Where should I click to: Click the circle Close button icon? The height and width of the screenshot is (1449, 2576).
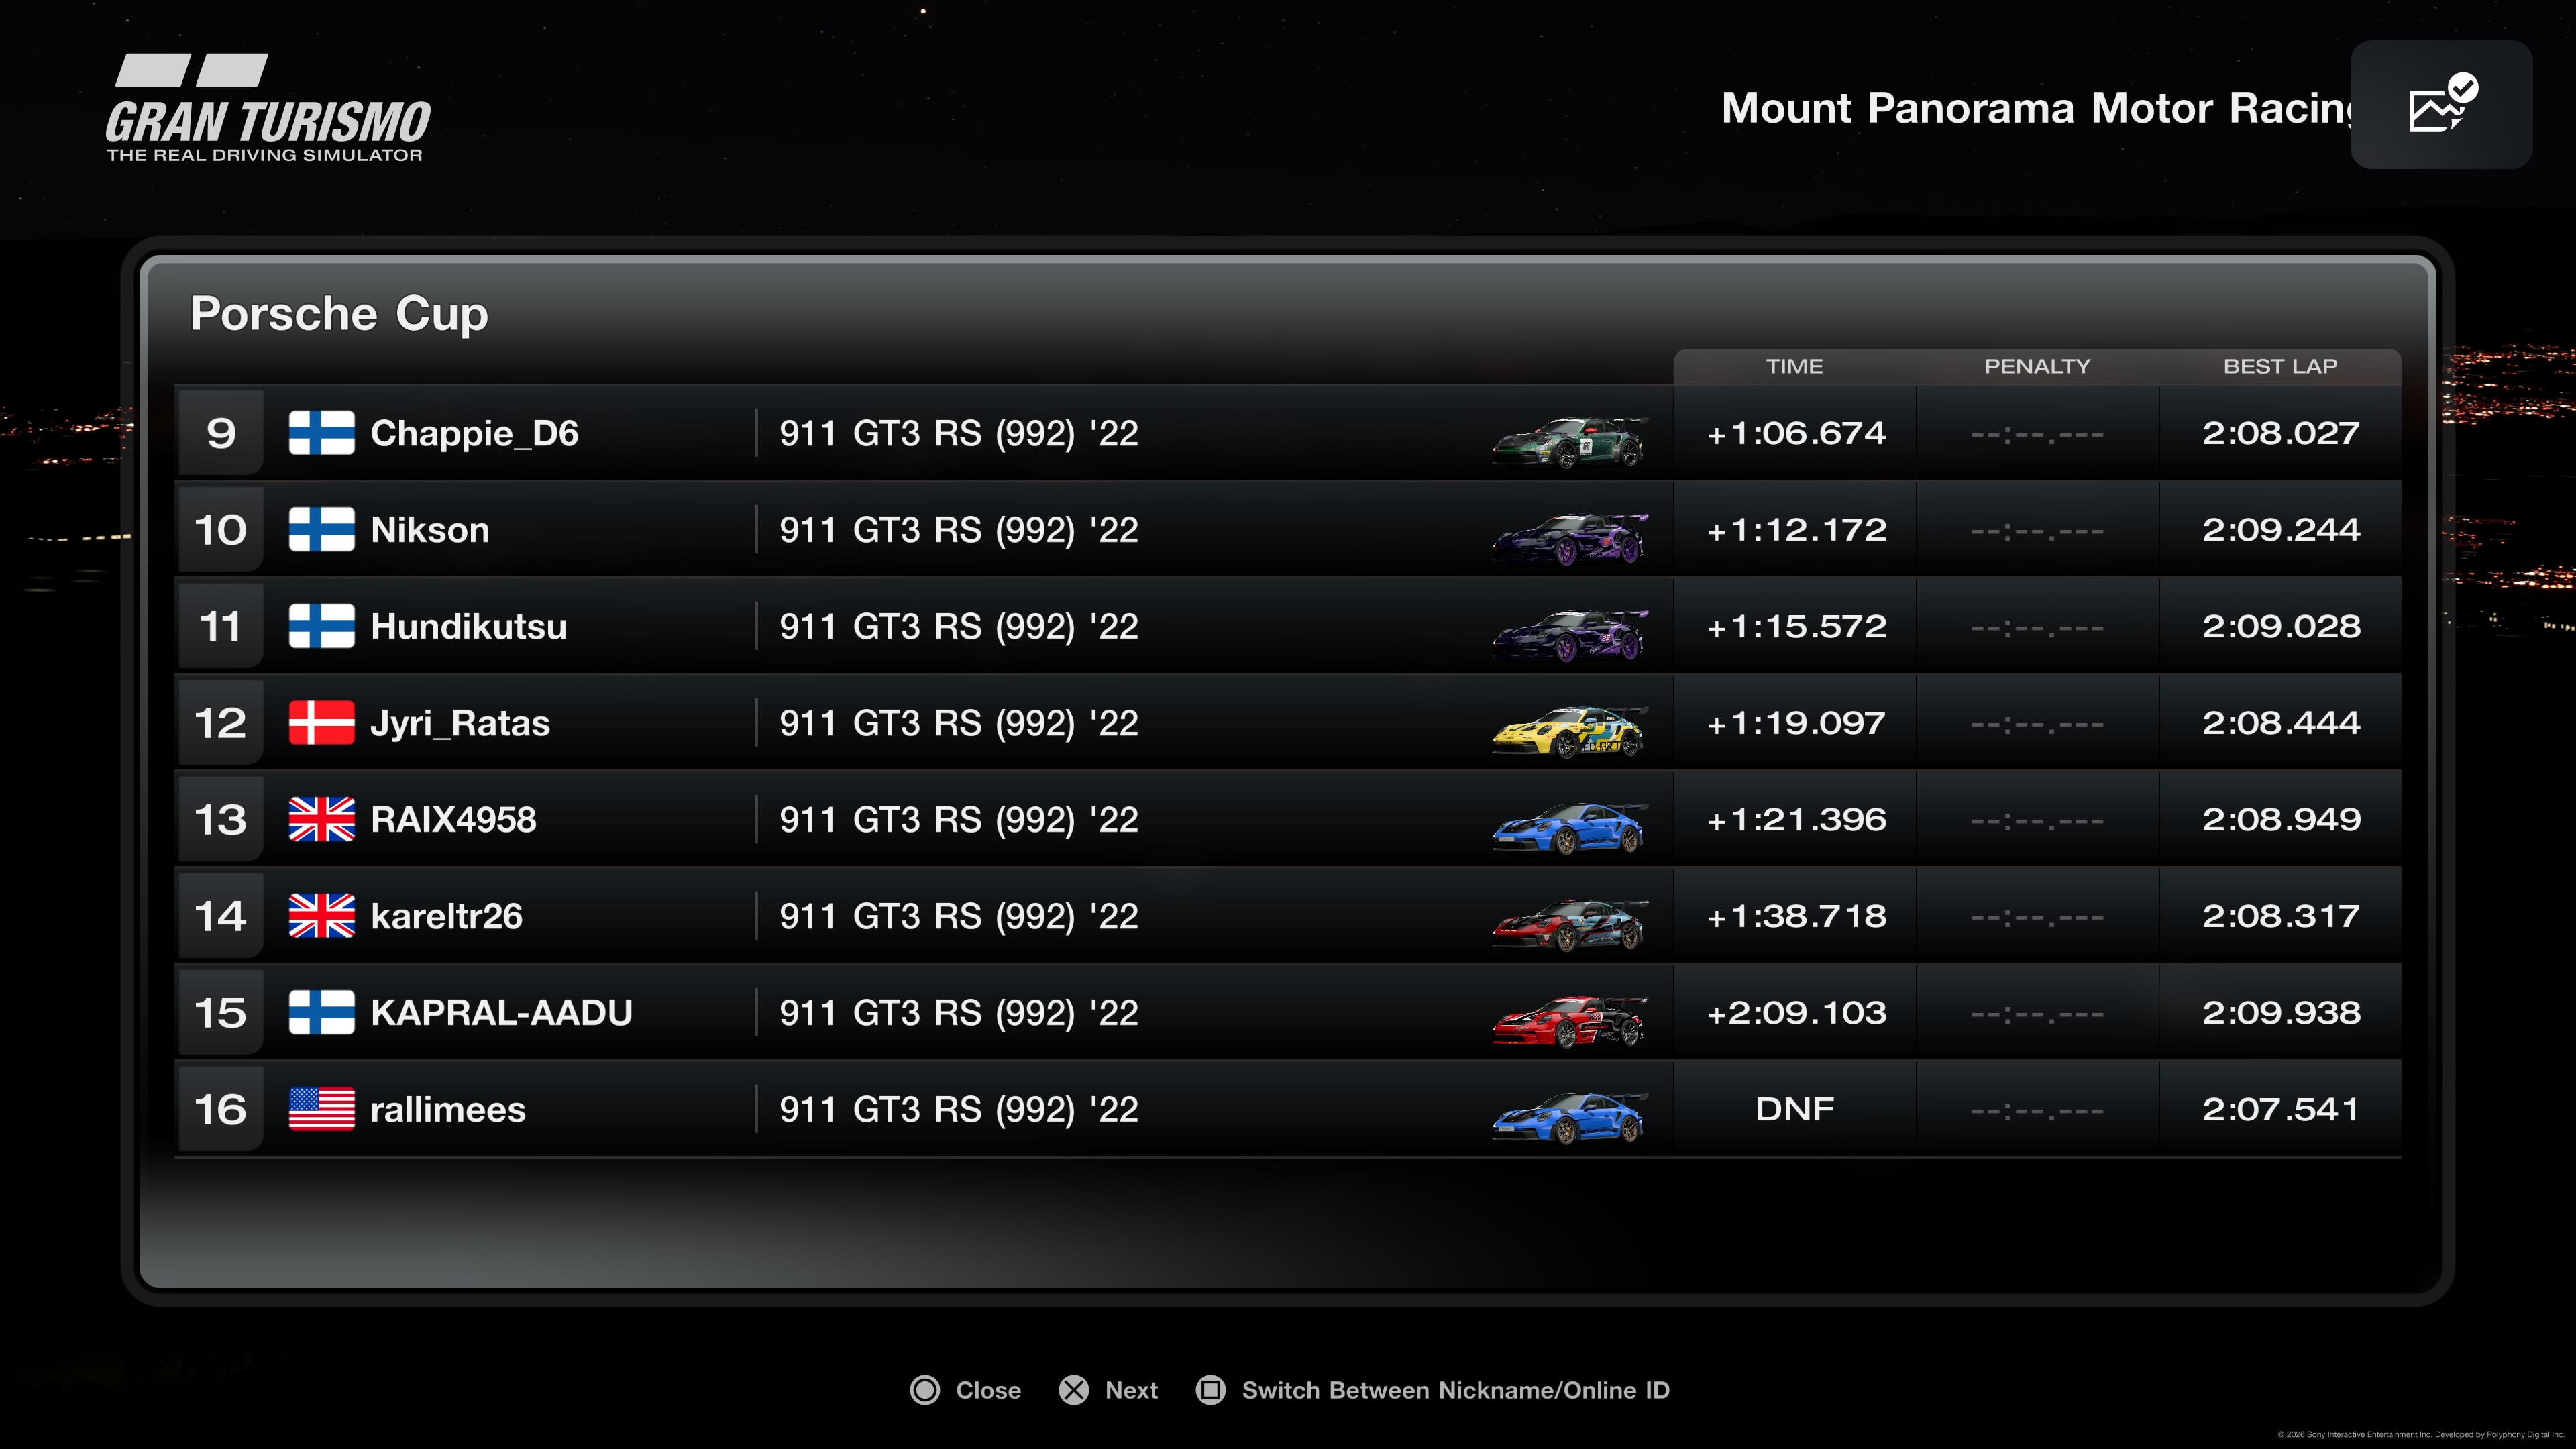coord(925,1390)
